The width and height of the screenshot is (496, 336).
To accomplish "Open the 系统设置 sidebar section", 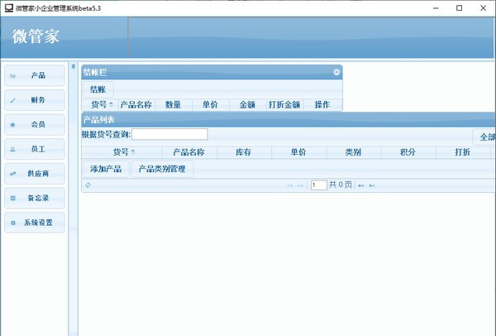I will (x=35, y=223).
